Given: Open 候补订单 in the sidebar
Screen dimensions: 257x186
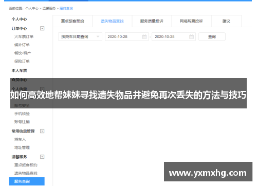Looking at the screenshot, I should (22, 45).
